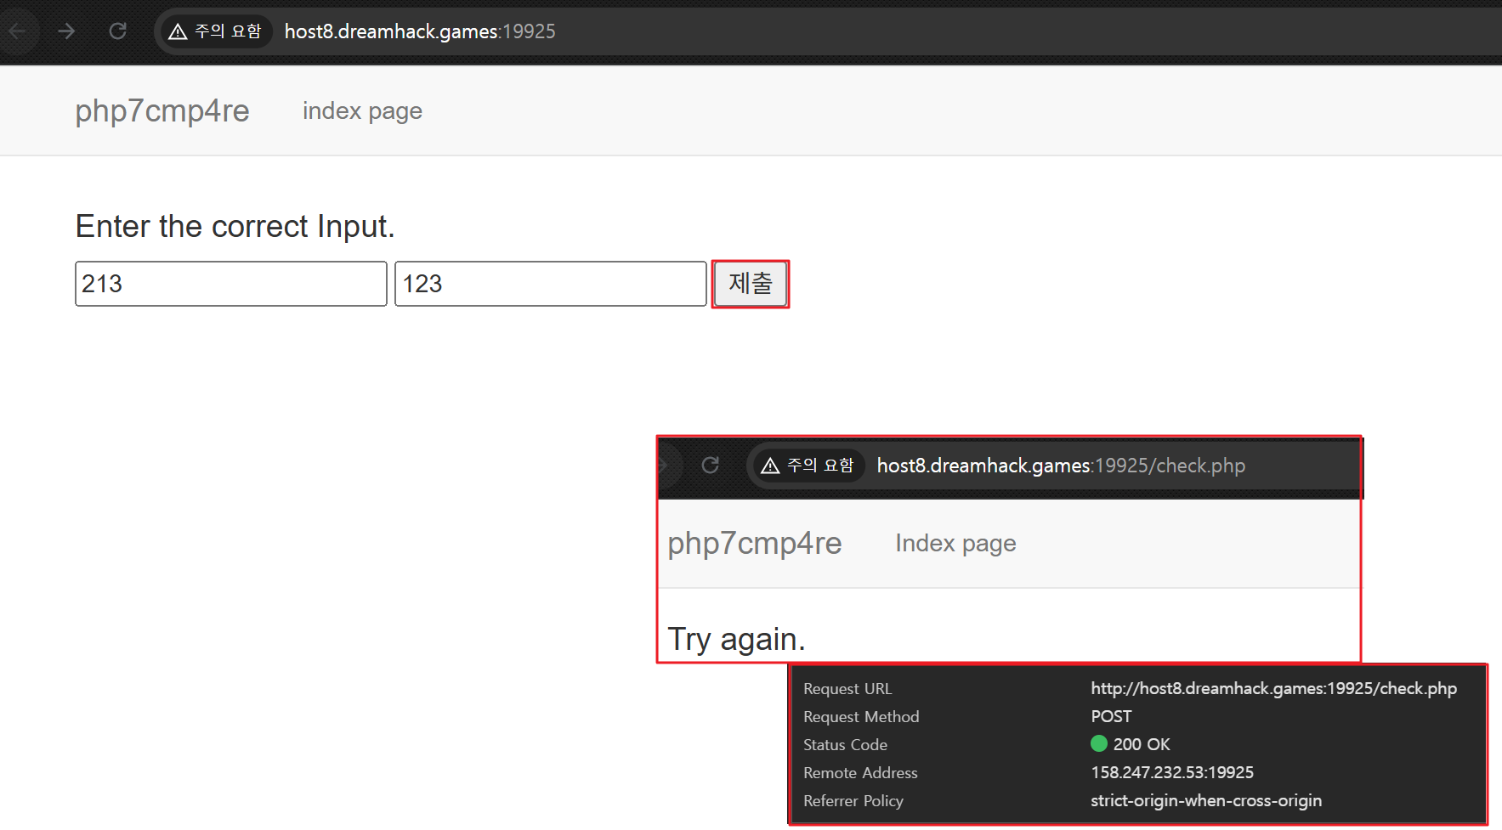Click the 'Try again.' result message
The width and height of the screenshot is (1502, 830).
coord(736,639)
